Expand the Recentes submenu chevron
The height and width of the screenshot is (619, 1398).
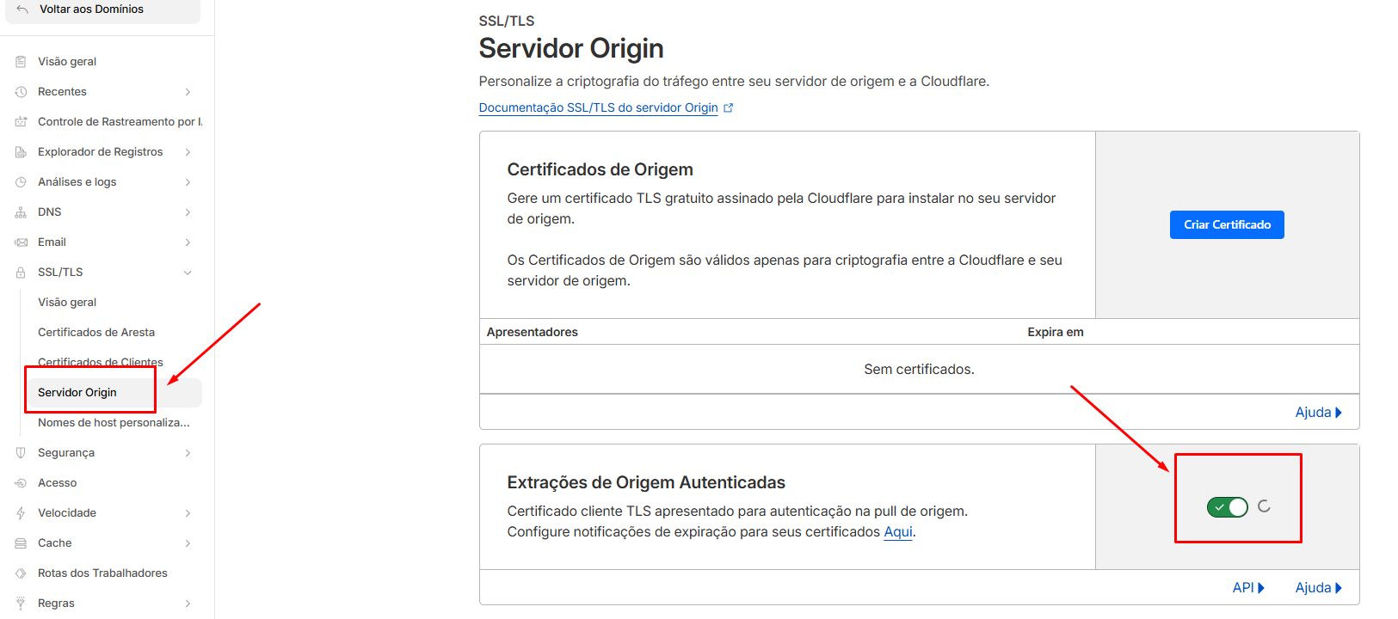click(x=188, y=92)
